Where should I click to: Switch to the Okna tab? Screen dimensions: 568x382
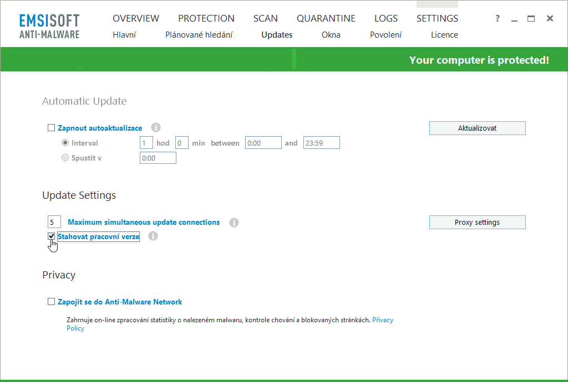331,35
